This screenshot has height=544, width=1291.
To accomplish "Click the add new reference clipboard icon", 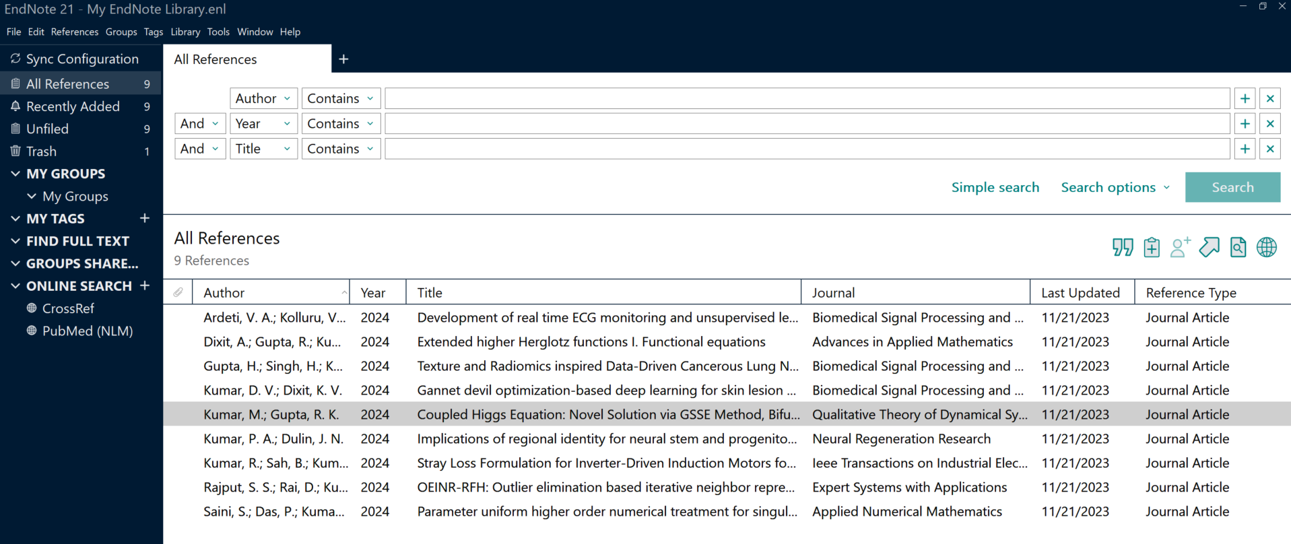I will (x=1152, y=248).
